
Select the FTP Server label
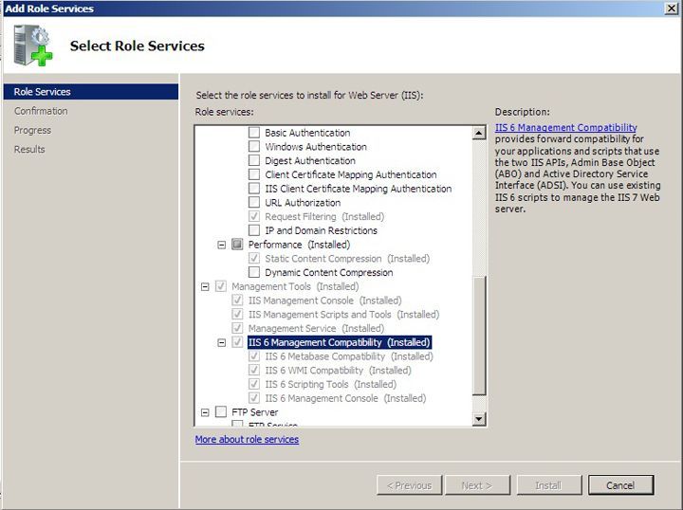tap(255, 412)
